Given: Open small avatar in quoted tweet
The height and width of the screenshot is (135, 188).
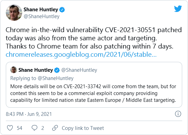Looking at the screenshot, I should tap(14, 70).
